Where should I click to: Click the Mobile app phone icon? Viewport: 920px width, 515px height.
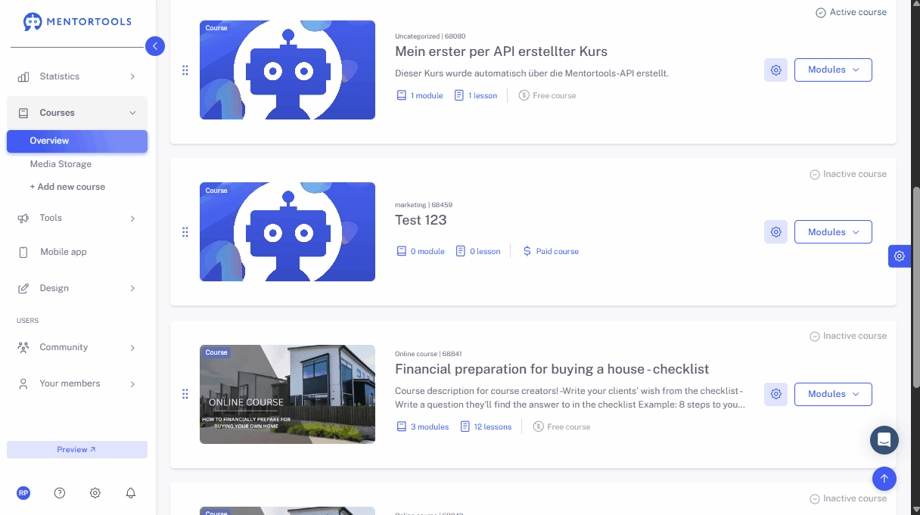[23, 253]
